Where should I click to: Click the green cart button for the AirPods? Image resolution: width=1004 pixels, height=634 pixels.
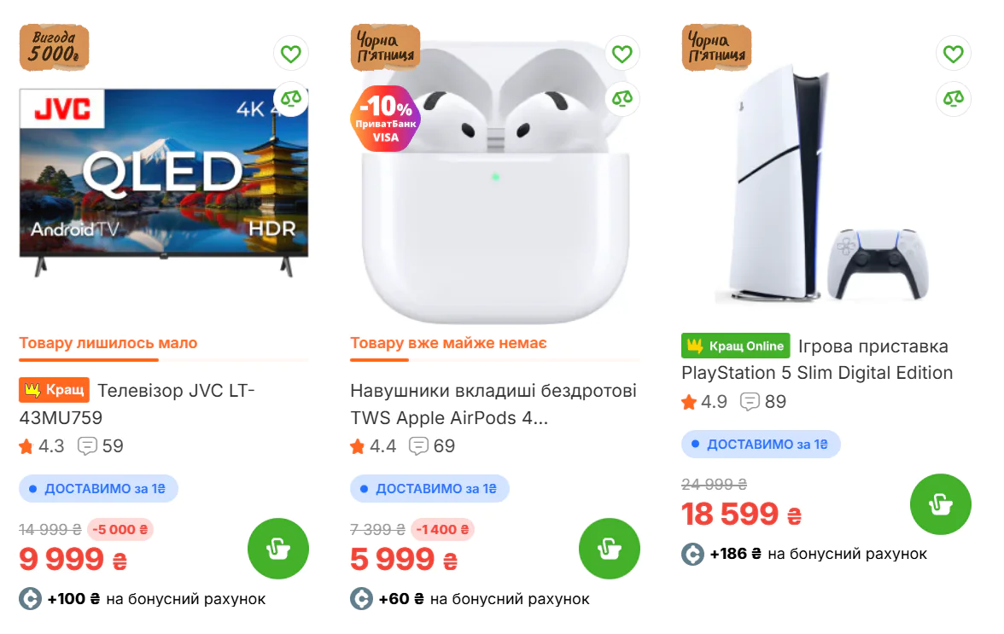[609, 549]
